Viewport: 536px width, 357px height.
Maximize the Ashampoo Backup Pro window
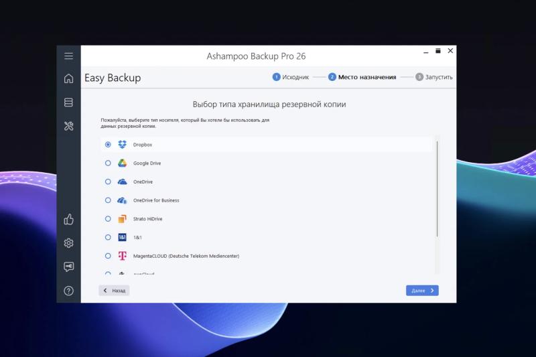tap(438, 51)
